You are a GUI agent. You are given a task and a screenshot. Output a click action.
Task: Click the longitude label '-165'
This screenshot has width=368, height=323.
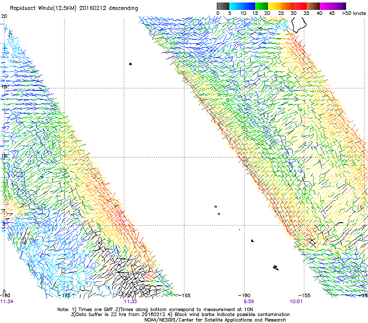(184, 296)
